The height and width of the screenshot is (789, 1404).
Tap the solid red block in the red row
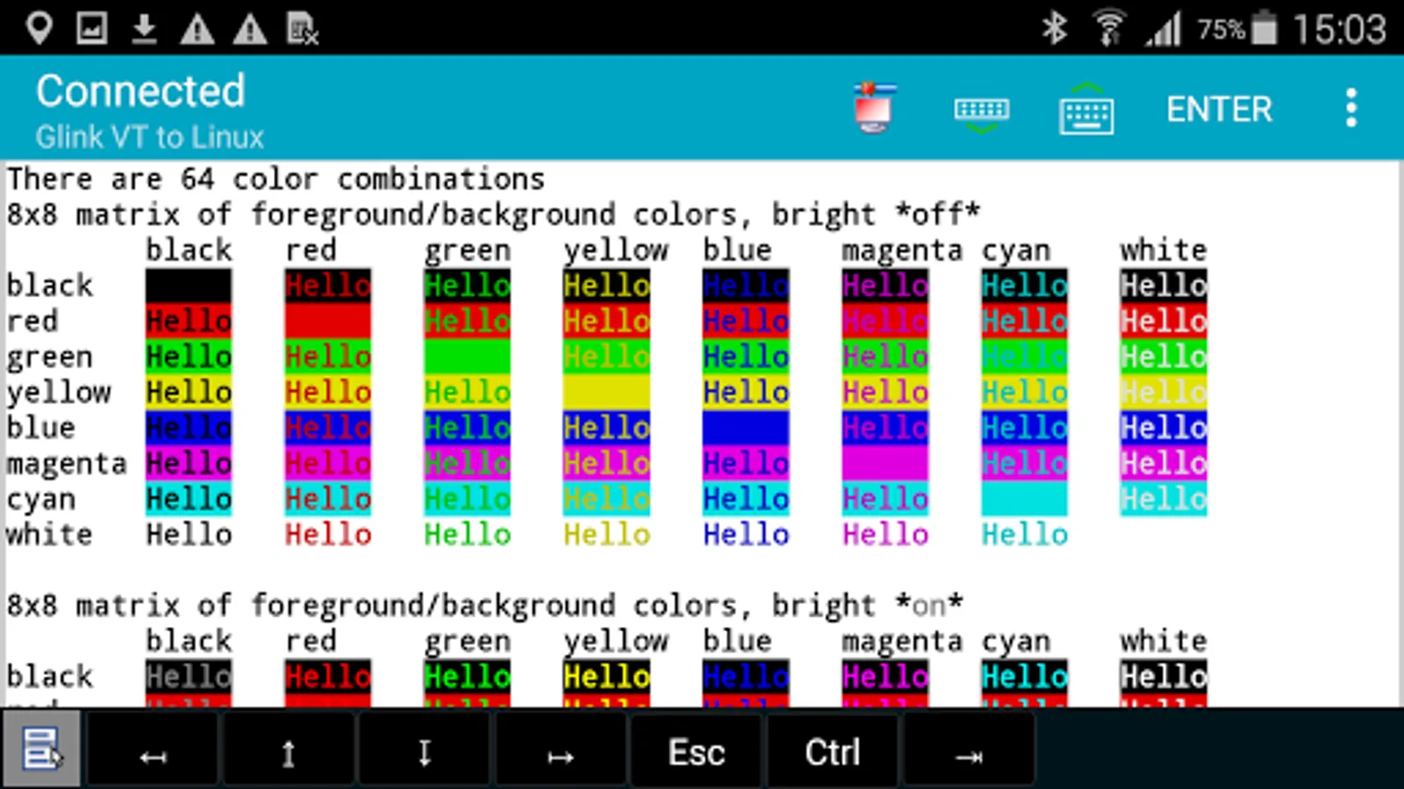[x=327, y=321]
